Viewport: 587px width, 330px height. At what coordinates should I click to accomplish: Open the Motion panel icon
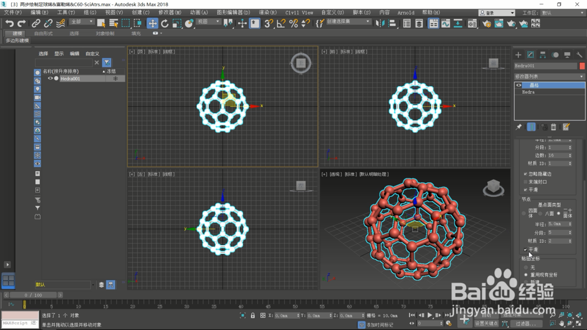coord(555,55)
